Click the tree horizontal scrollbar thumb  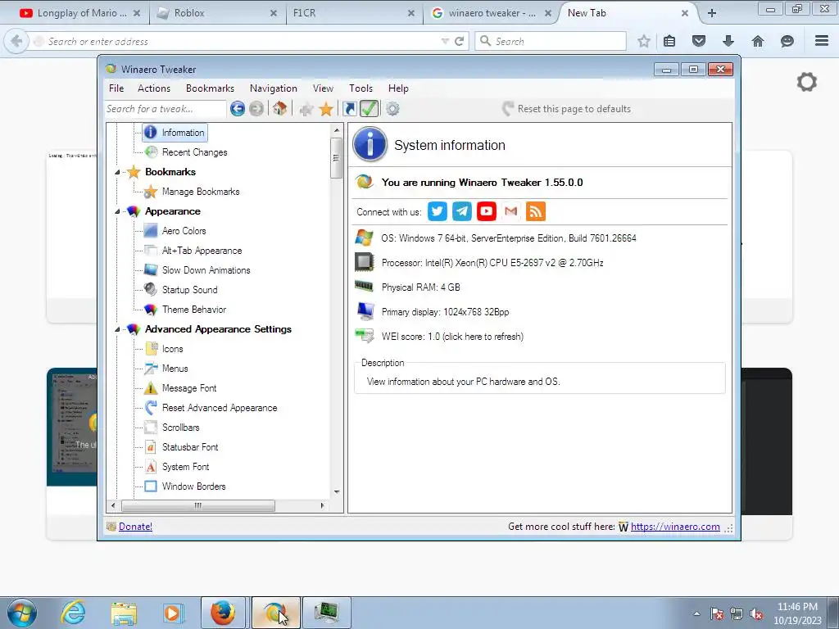point(198,505)
